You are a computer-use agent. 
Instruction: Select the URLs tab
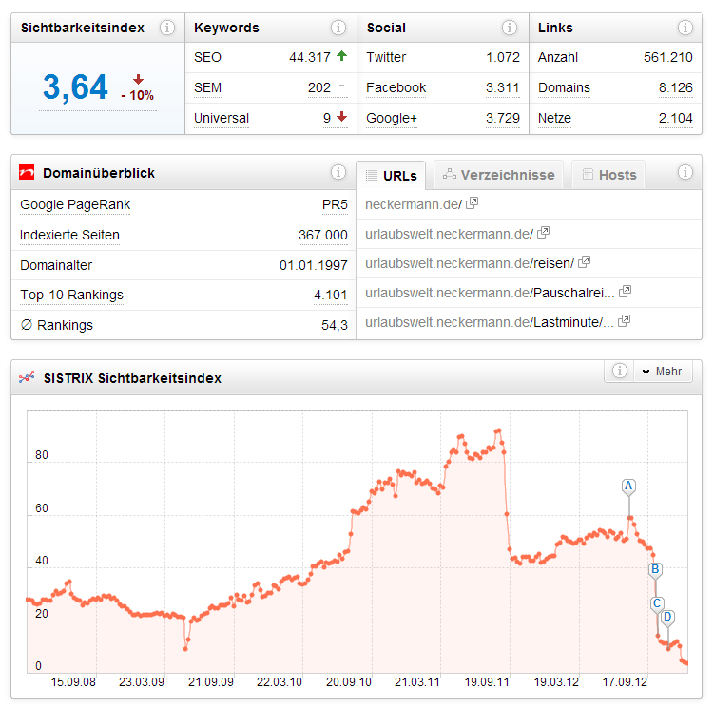391,175
